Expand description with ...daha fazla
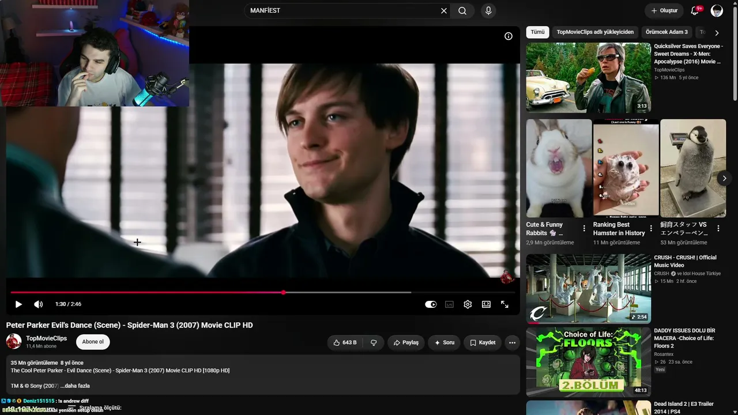The image size is (738, 415). point(75,386)
